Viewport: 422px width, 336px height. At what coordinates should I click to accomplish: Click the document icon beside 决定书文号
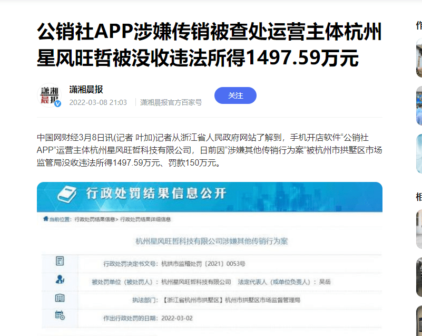(x=60, y=261)
